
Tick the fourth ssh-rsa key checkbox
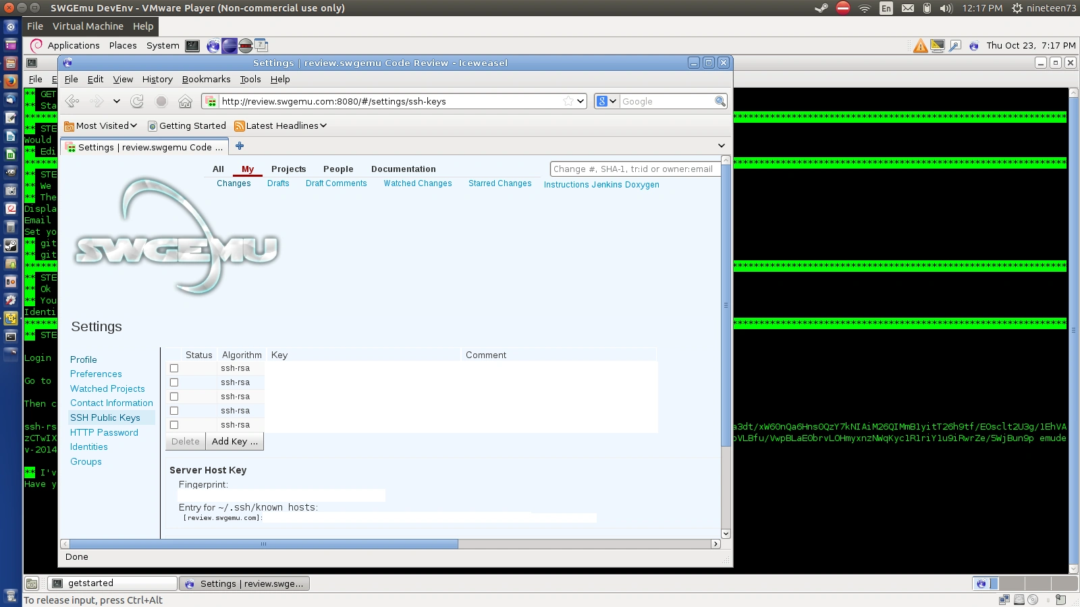tap(174, 411)
